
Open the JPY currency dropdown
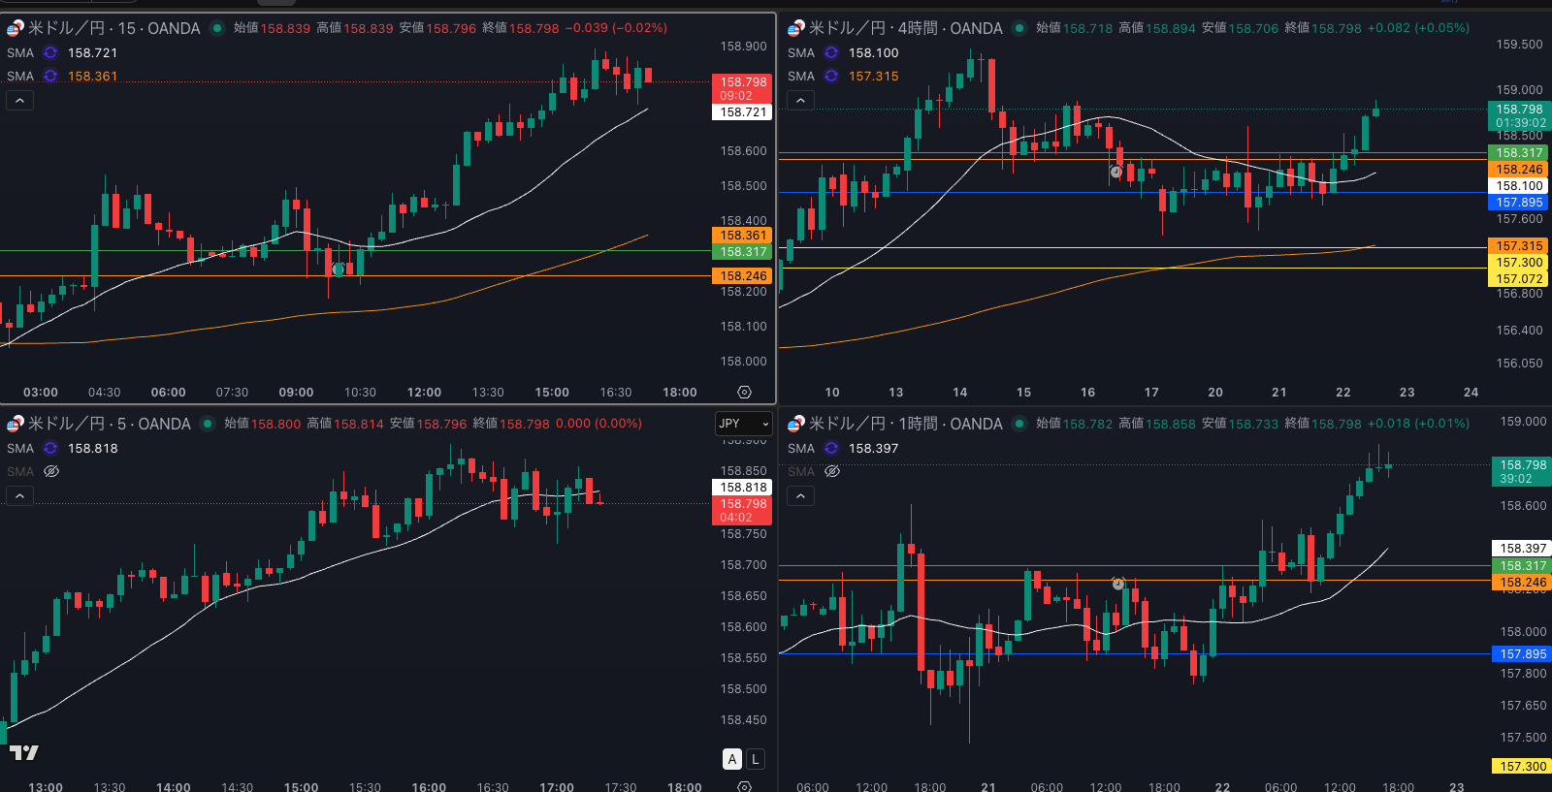click(x=744, y=424)
